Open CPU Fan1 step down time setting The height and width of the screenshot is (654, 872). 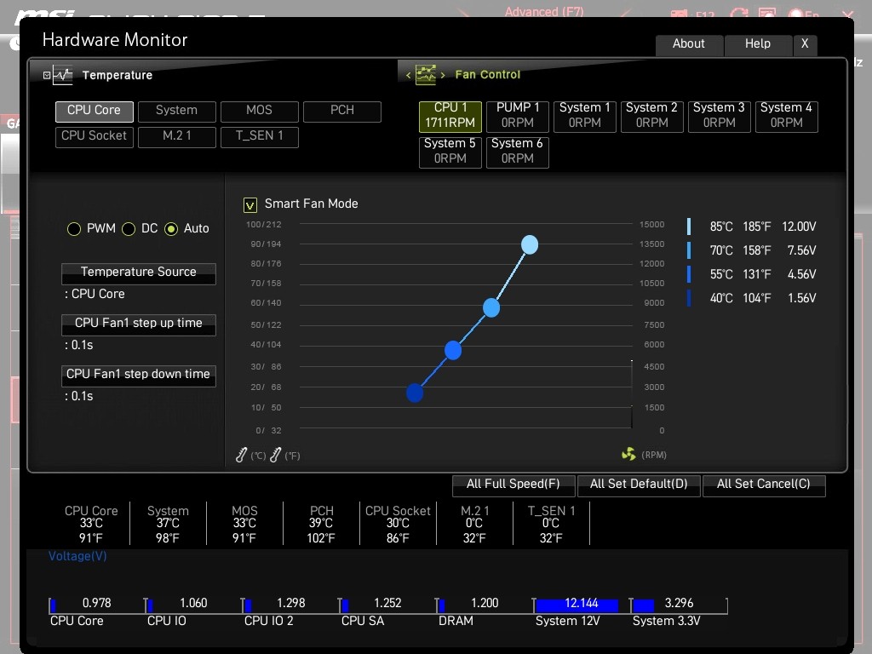coord(139,375)
